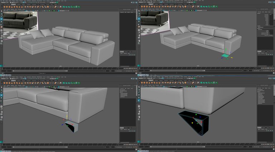Viewport: 275px width, 152px height.
Task: Click play forward button in small-leg window
Action: click(131, 144)
